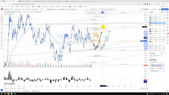The image size is (169, 95).
Task: Open watchlist more options menu
Action: 164,12
